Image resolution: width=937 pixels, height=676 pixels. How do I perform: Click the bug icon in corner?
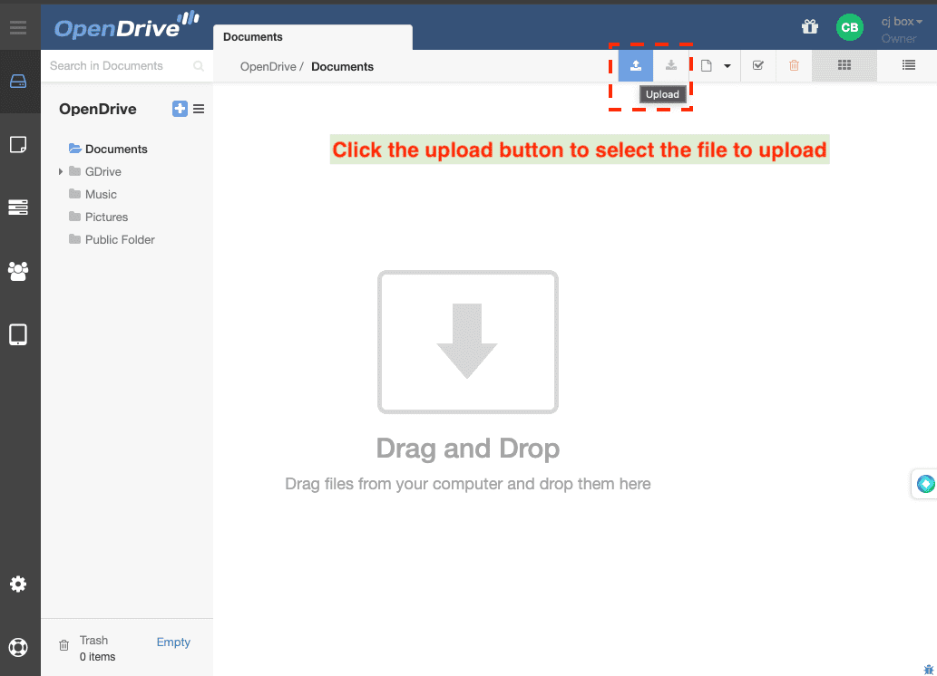pyautogui.click(x=929, y=670)
